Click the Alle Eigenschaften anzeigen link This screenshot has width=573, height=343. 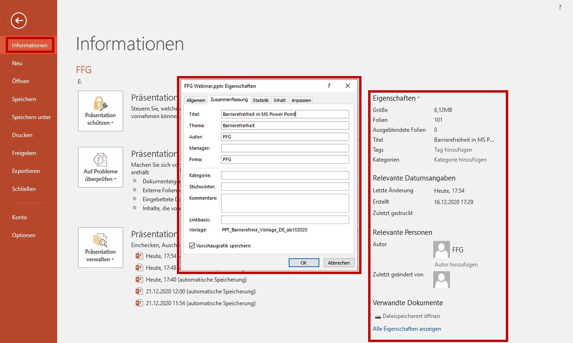click(407, 329)
